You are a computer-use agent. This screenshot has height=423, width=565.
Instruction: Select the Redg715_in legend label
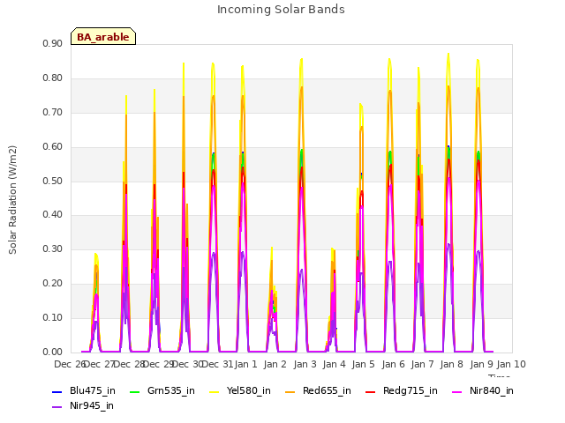(x=410, y=390)
